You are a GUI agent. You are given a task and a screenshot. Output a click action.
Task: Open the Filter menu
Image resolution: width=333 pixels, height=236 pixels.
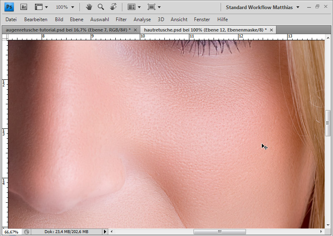pos(121,20)
